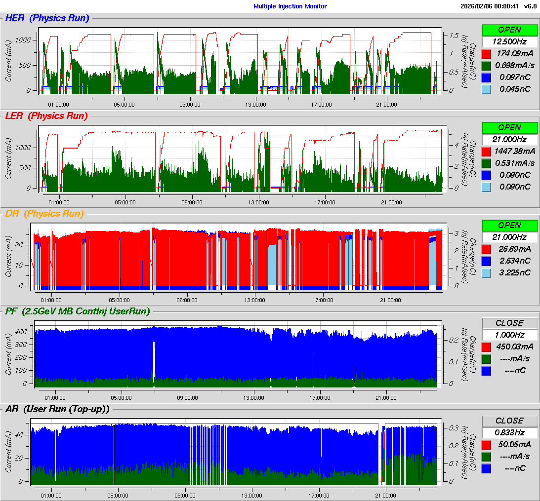Click the DR value 26.89mA
Screen dimensions: 540x501
[514, 249]
